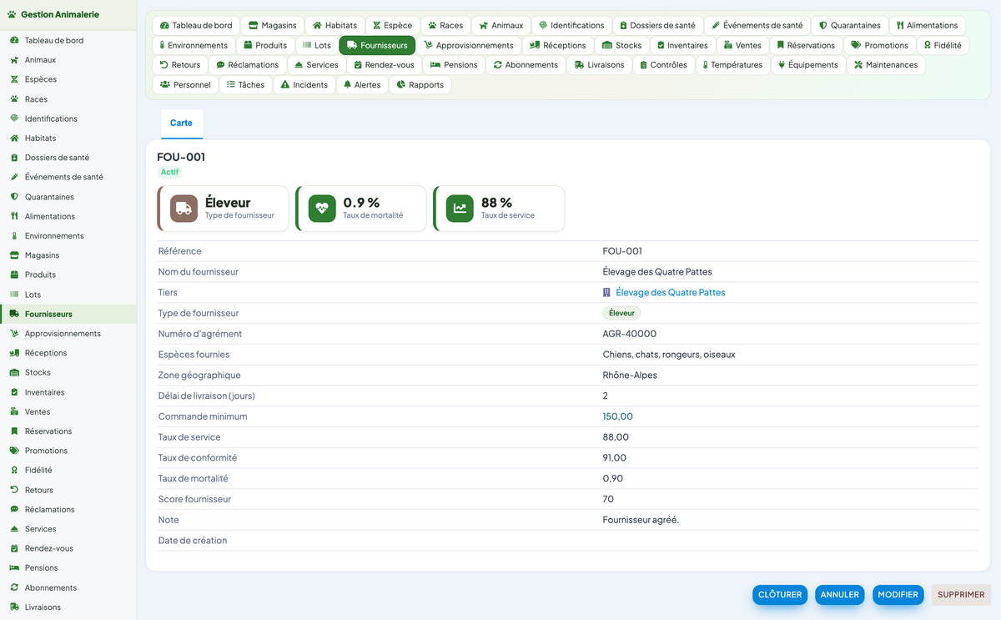Open Températures in top navigation

point(732,65)
